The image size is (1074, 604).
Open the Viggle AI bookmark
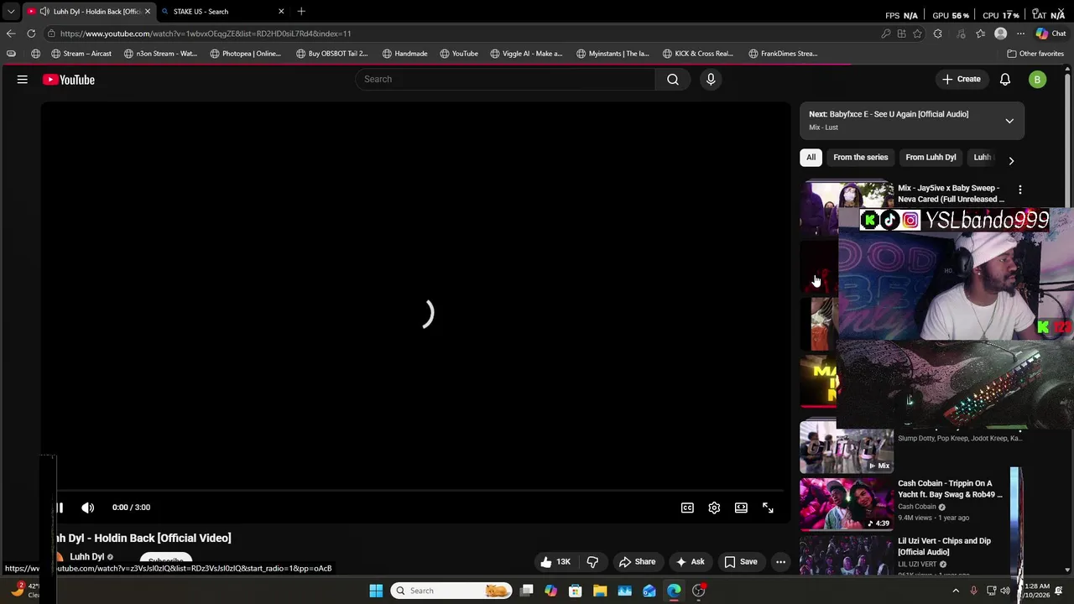pyautogui.click(x=526, y=54)
